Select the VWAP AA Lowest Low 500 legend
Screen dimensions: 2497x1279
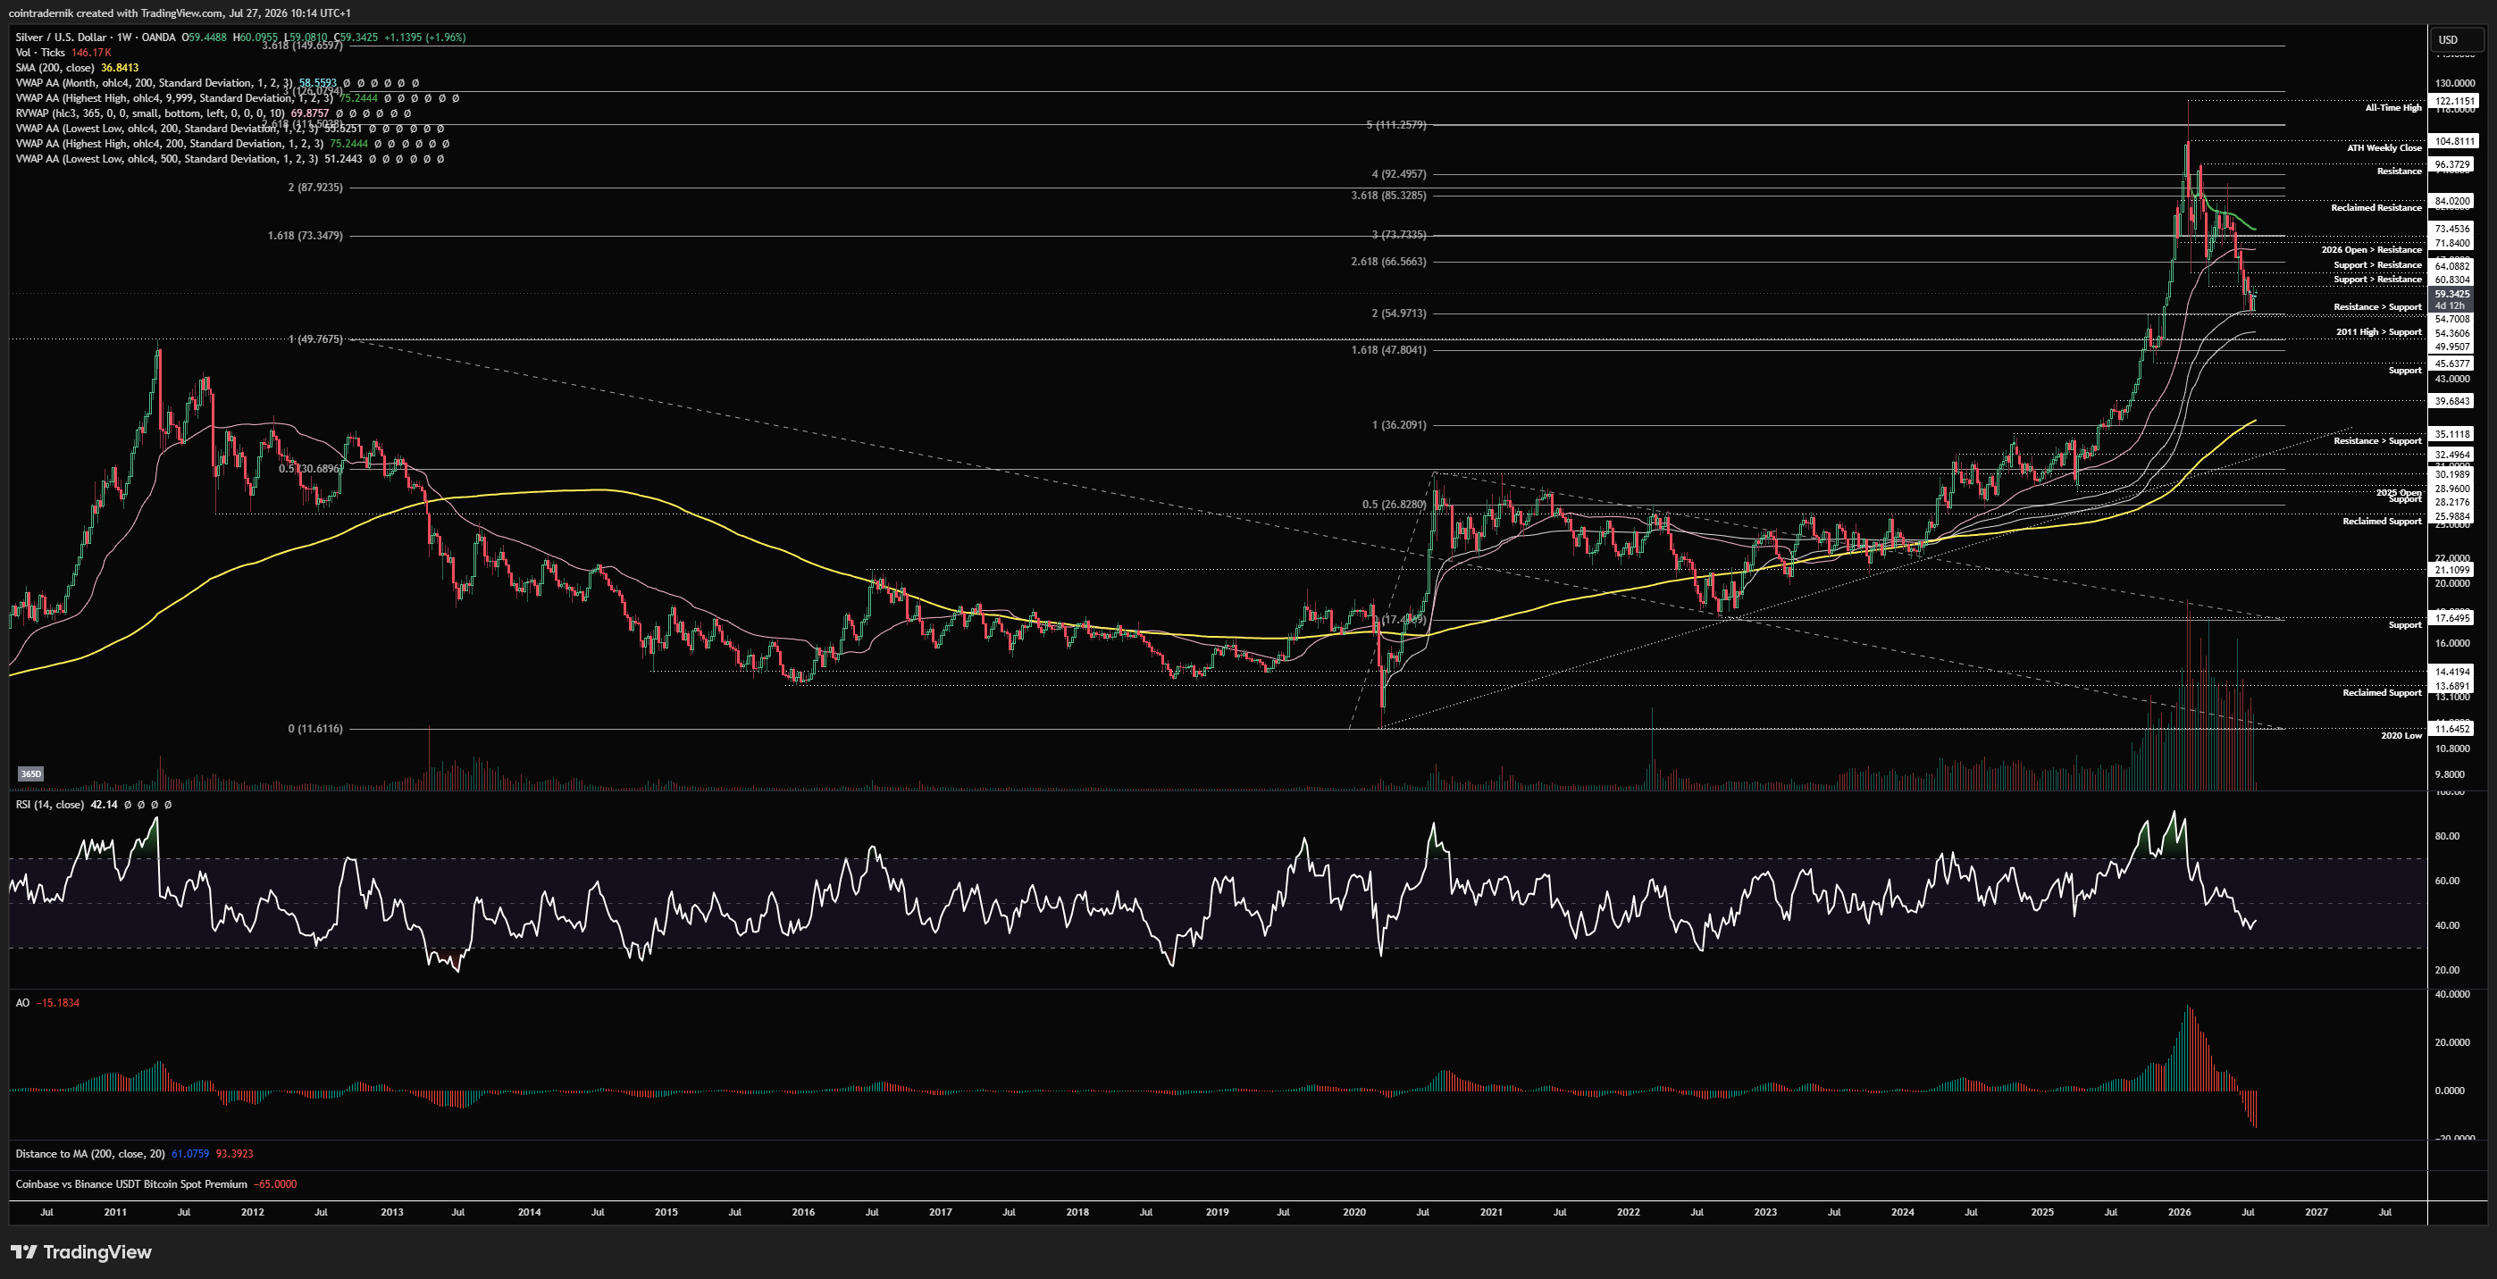[230, 159]
